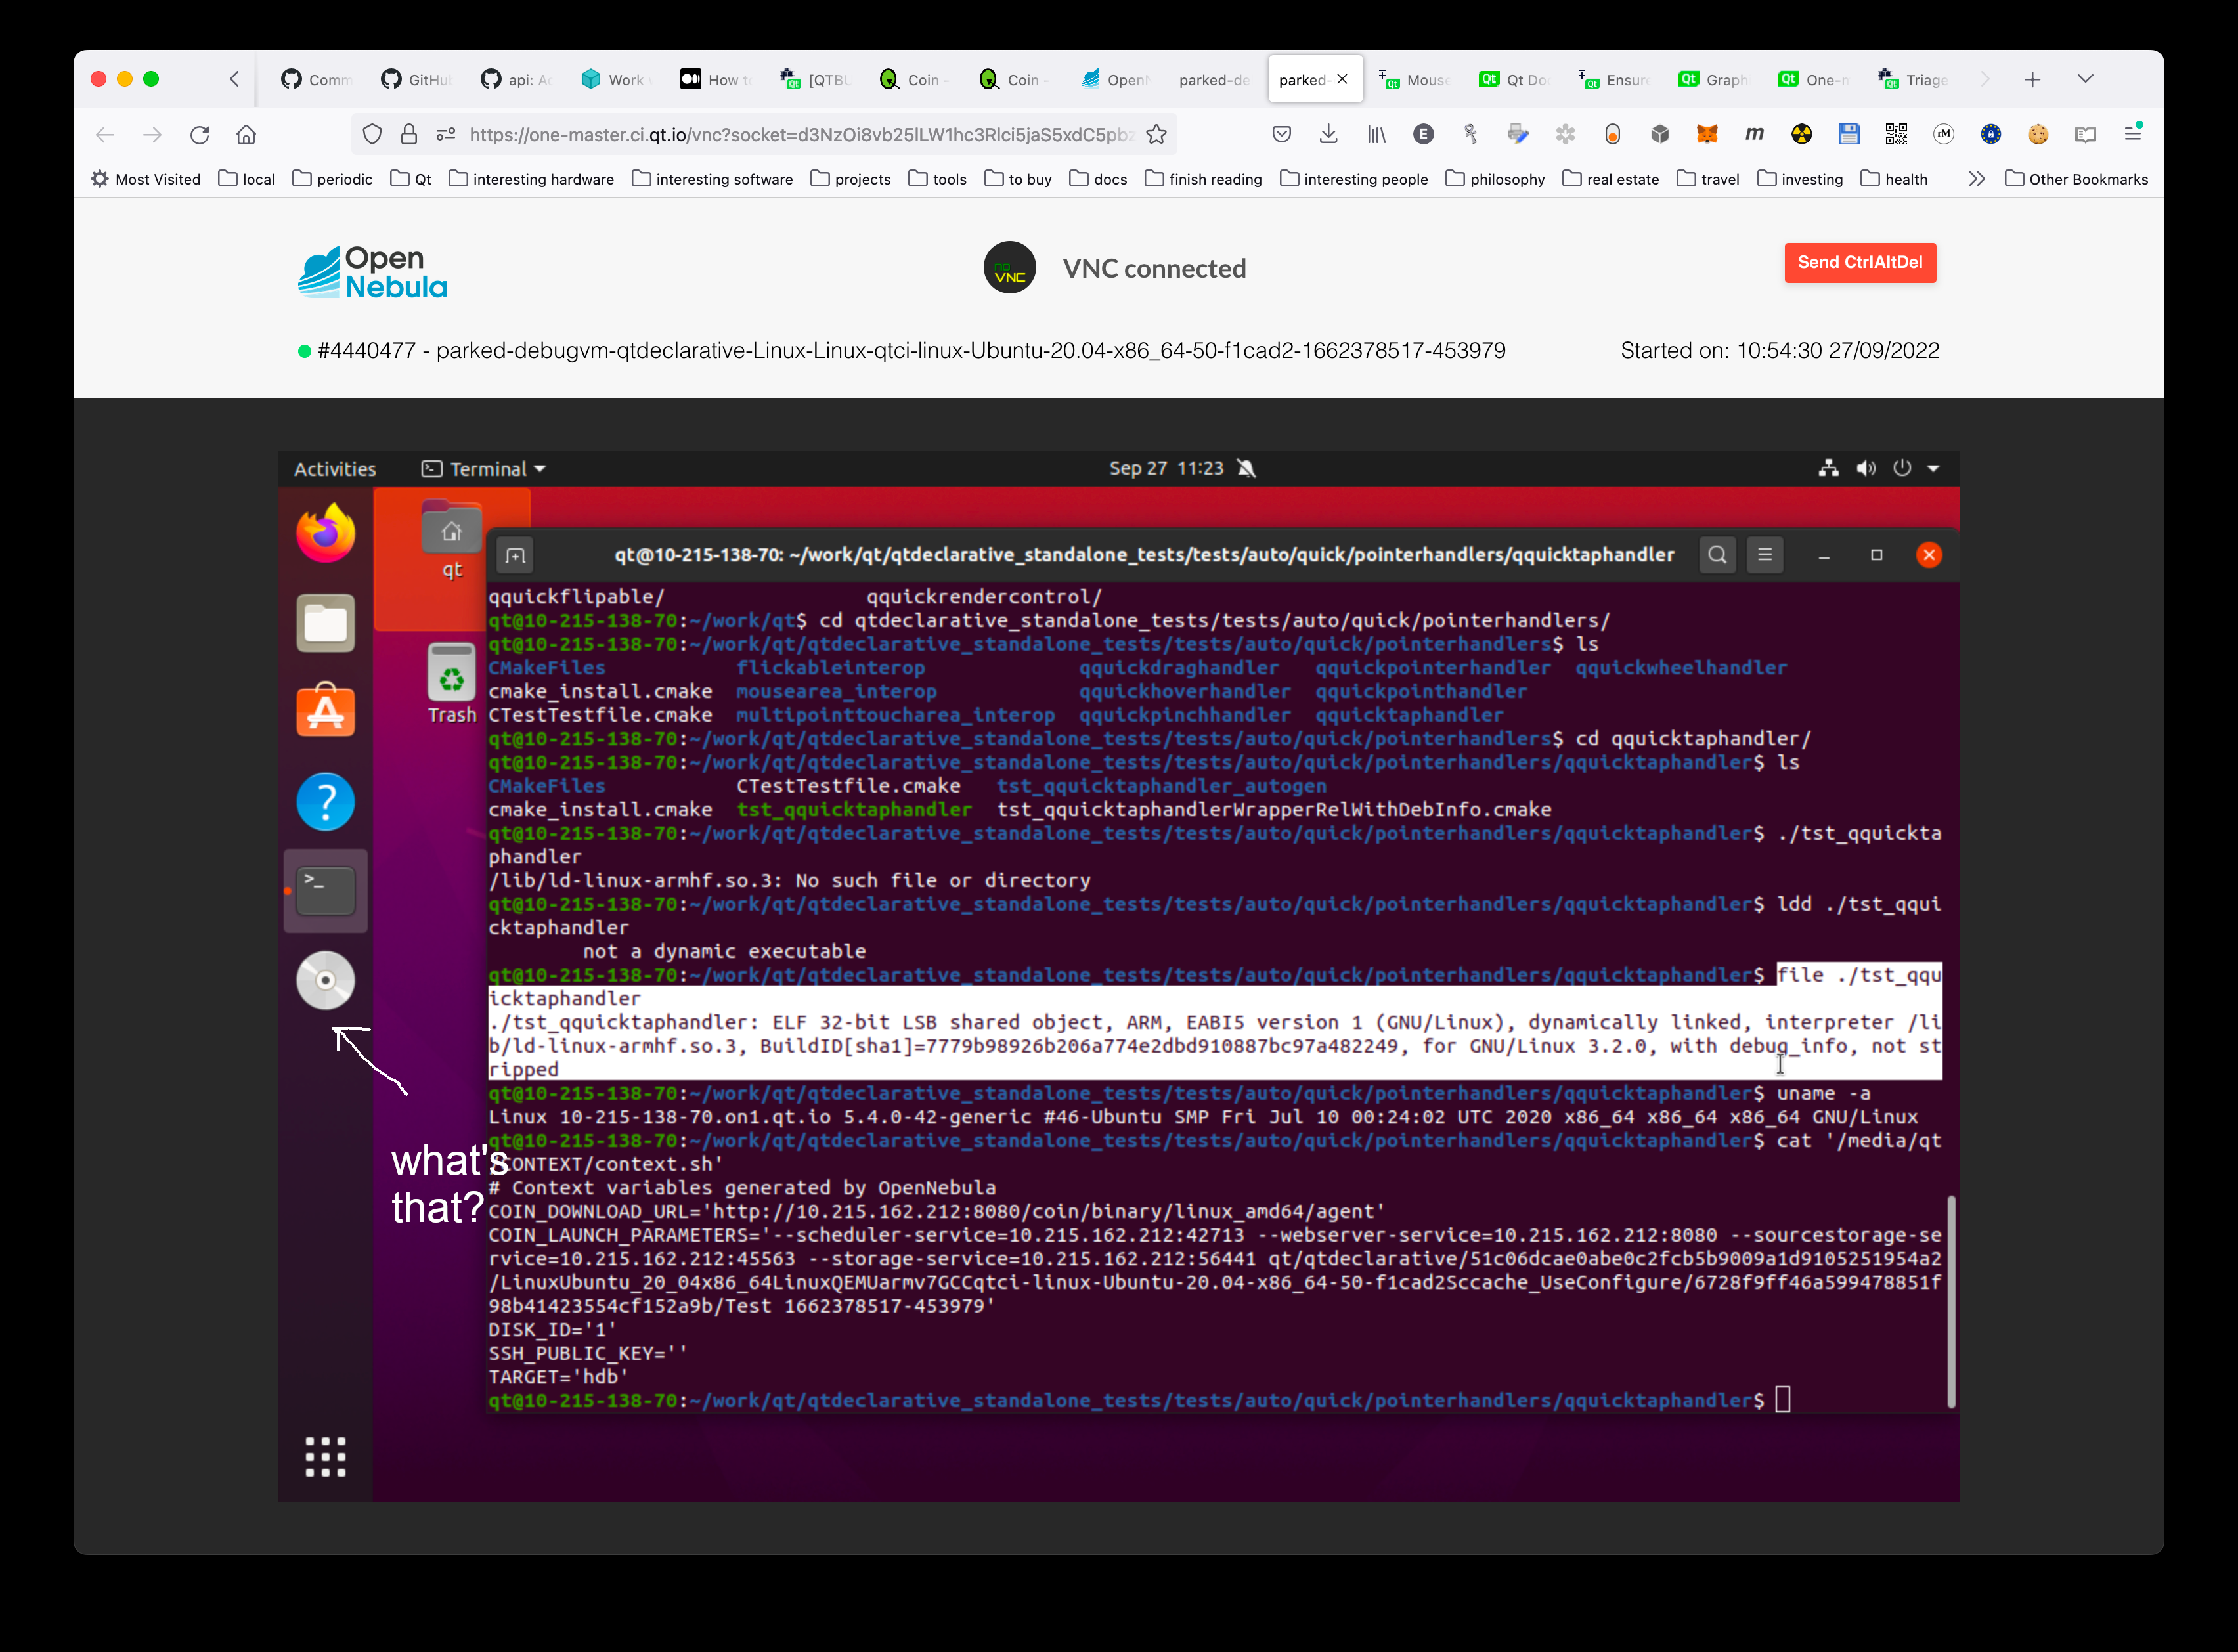Click the mounted disc icon in dock
This screenshot has width=2238, height=1652.
[x=325, y=979]
